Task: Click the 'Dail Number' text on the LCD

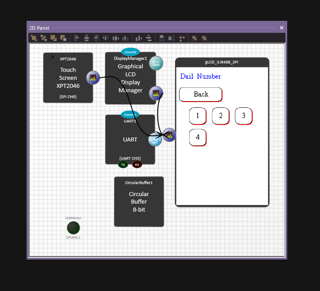Action: point(200,76)
